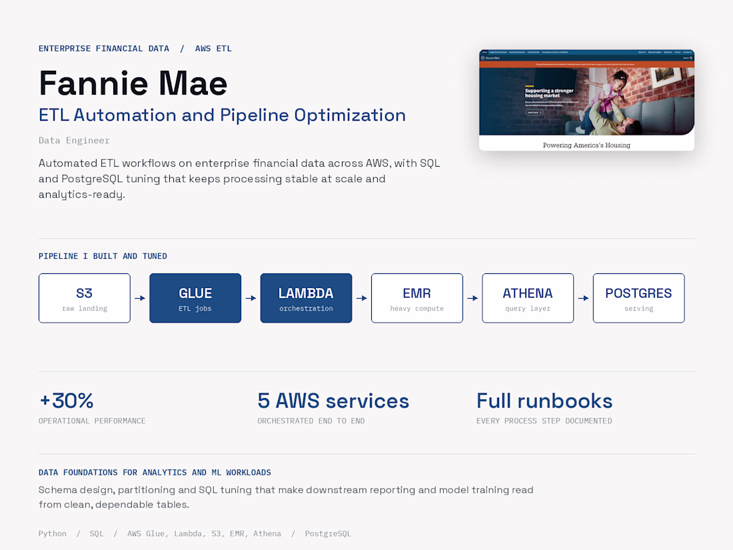Image resolution: width=733 pixels, height=550 pixels.
Task: Click the arrow between S3 and GLUE
Action: point(140,299)
